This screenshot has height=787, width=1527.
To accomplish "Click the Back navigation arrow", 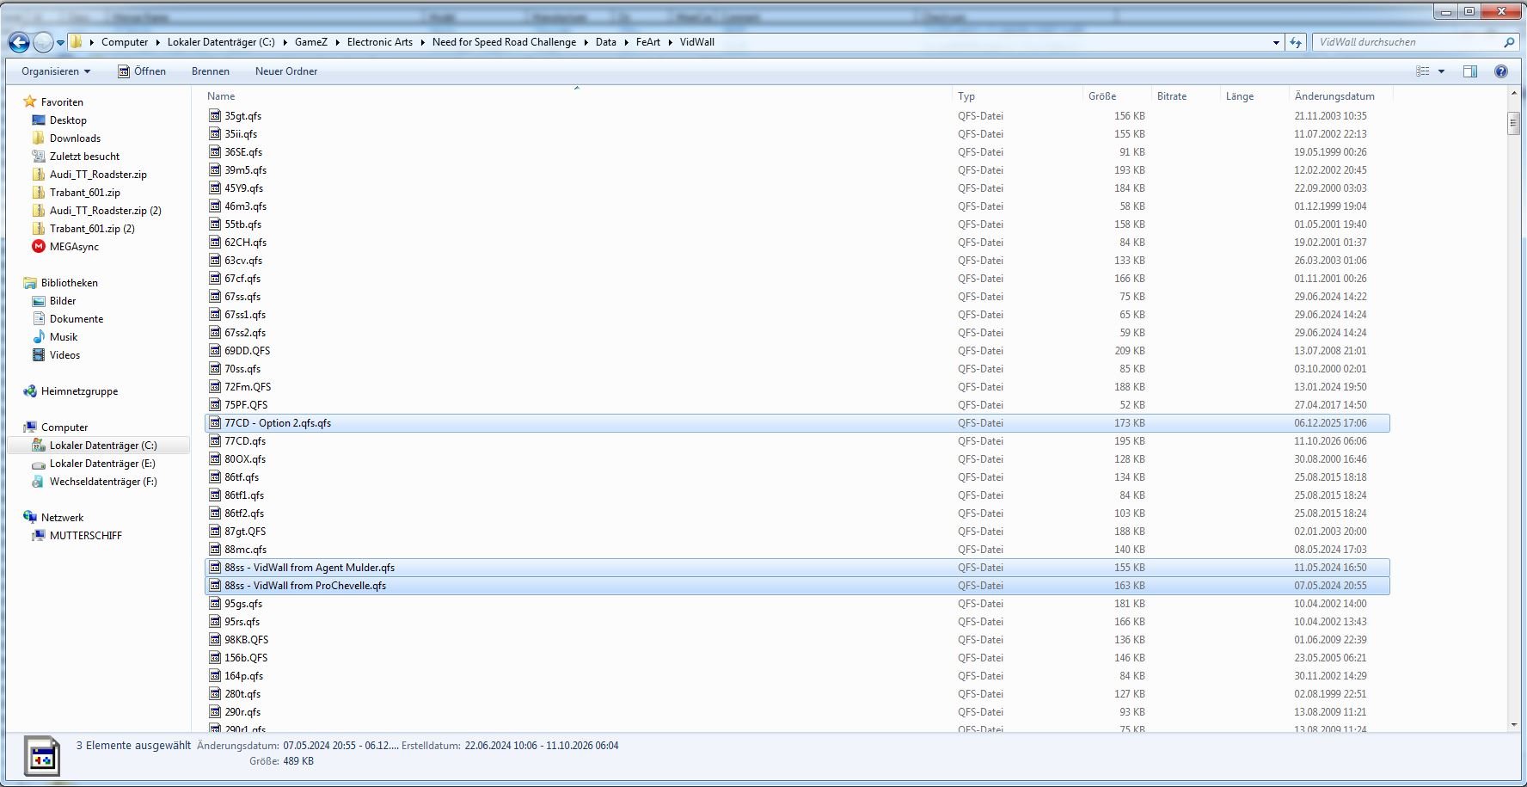I will click(19, 42).
